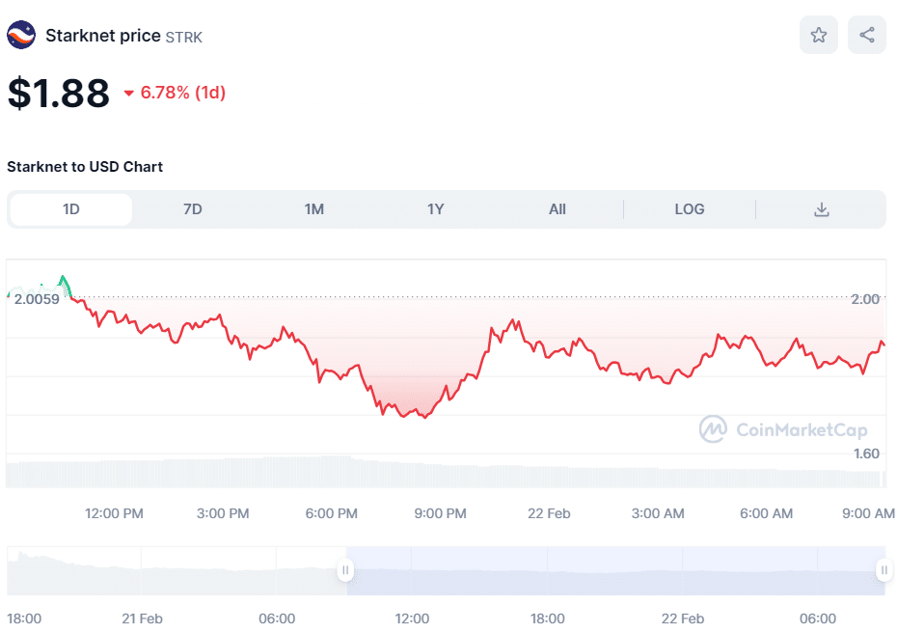
Task: Click the Starknet price heading
Action: tap(103, 36)
